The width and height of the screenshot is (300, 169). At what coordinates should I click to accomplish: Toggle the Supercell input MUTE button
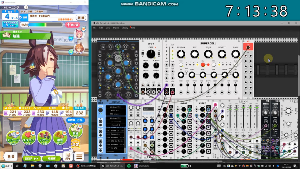186,71
